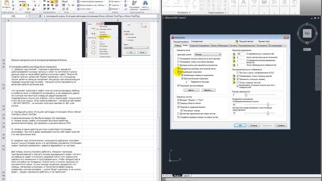The height and width of the screenshot is (181, 322).
Task: Uncheck 'Всплывающие подсказки' tooltips checkbox
Action: [178, 72]
